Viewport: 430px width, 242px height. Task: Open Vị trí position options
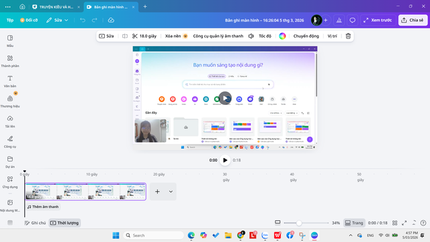(332, 36)
